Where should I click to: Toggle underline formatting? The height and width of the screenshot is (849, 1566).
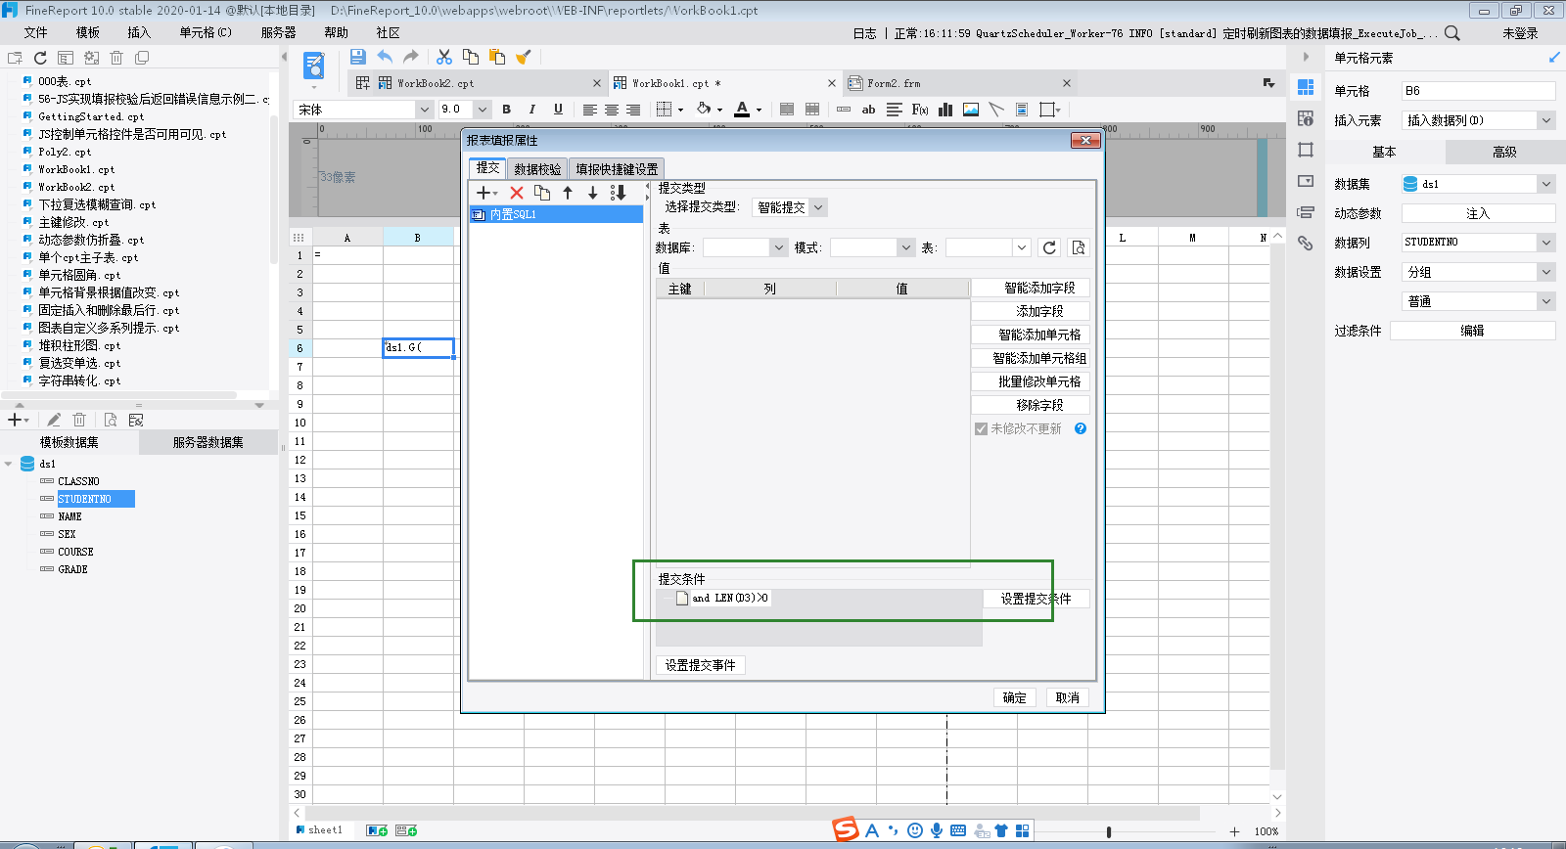click(558, 110)
